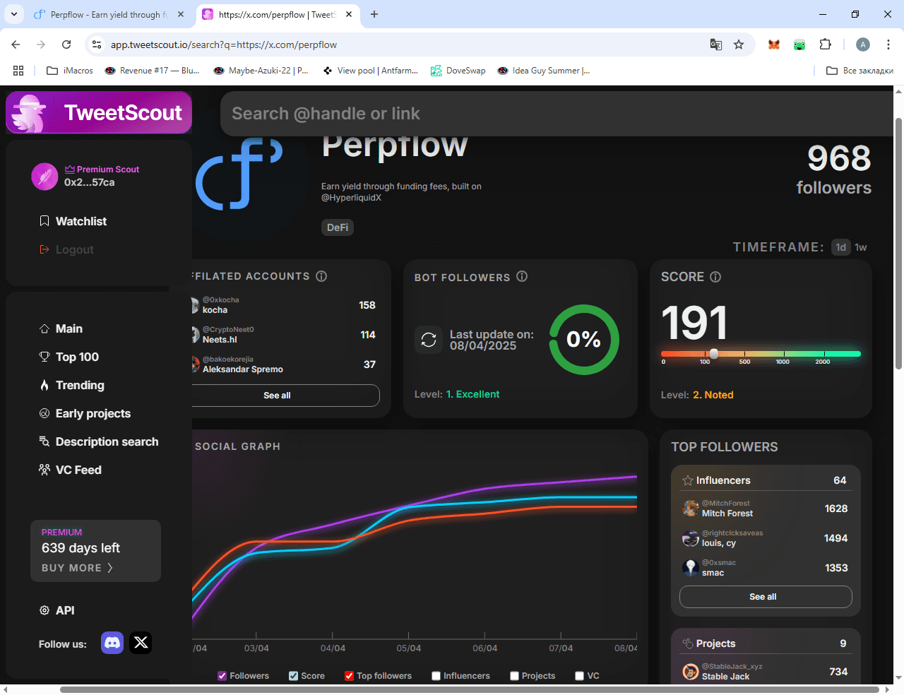
Task: Click the horizontal page scrollbar
Action: point(470,689)
